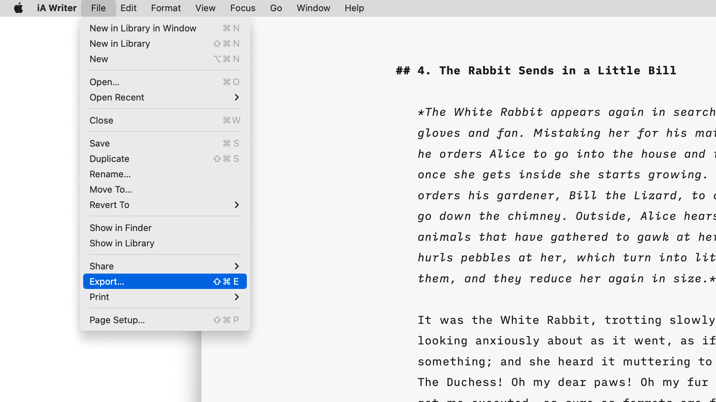The image size is (716, 402).
Task: Expand the Print submenu
Action: click(236, 297)
